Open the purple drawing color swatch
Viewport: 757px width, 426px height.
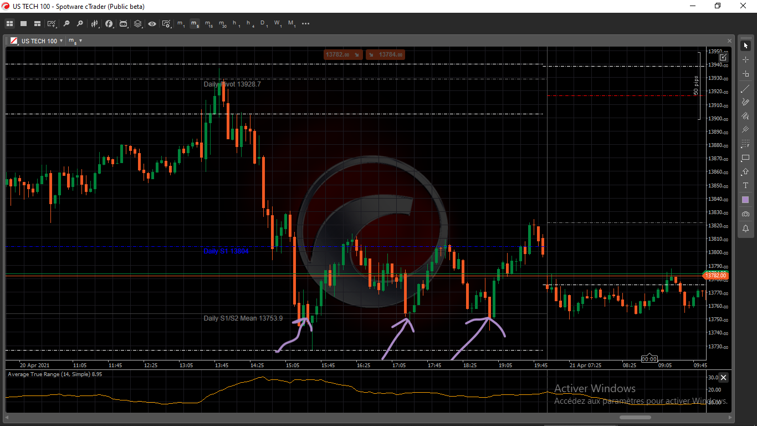pos(746,200)
